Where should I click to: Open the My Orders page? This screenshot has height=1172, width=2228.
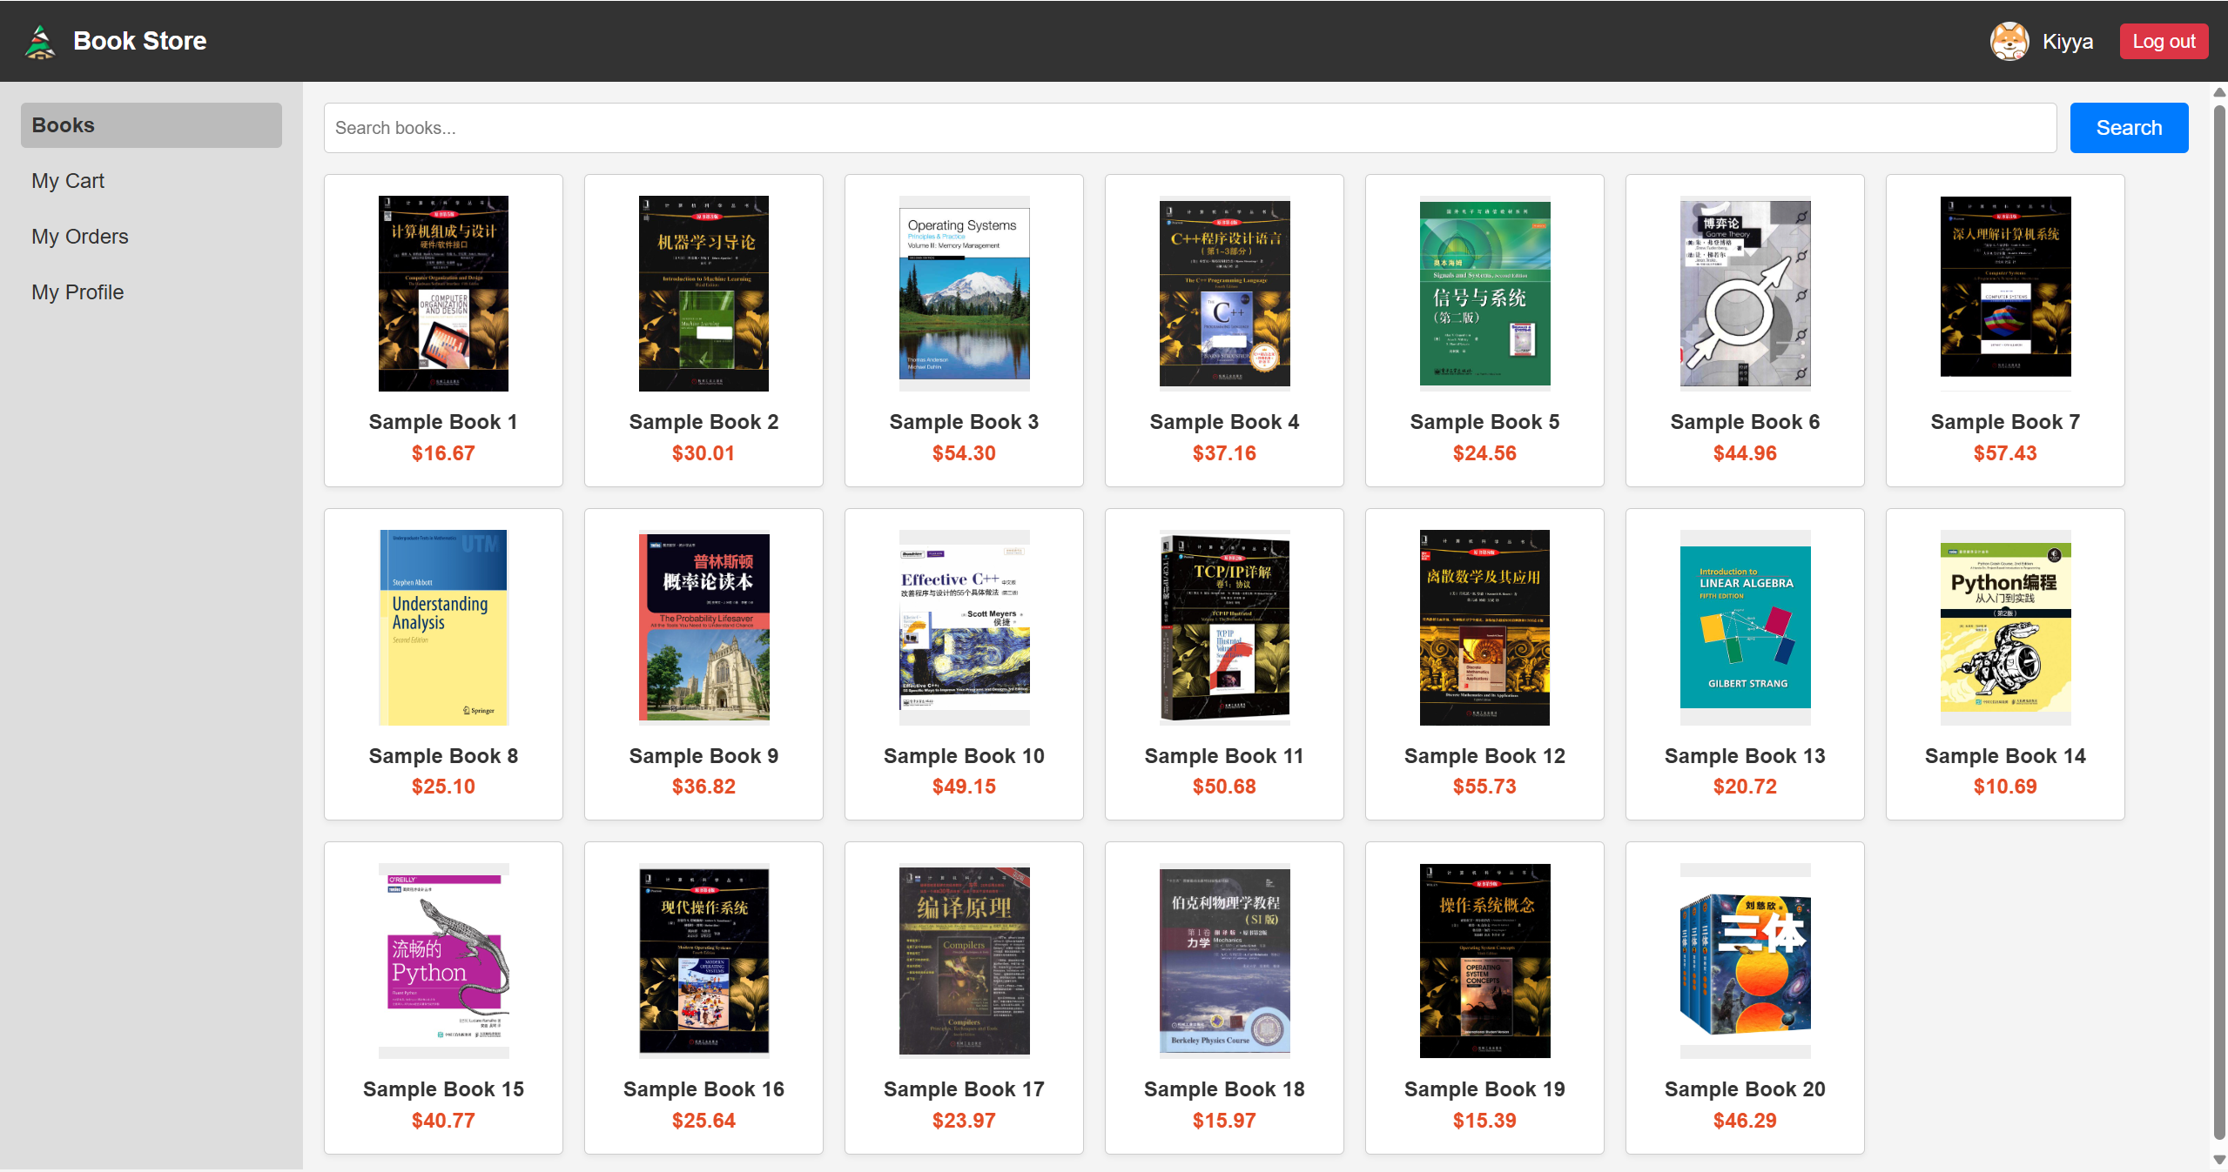[79, 236]
